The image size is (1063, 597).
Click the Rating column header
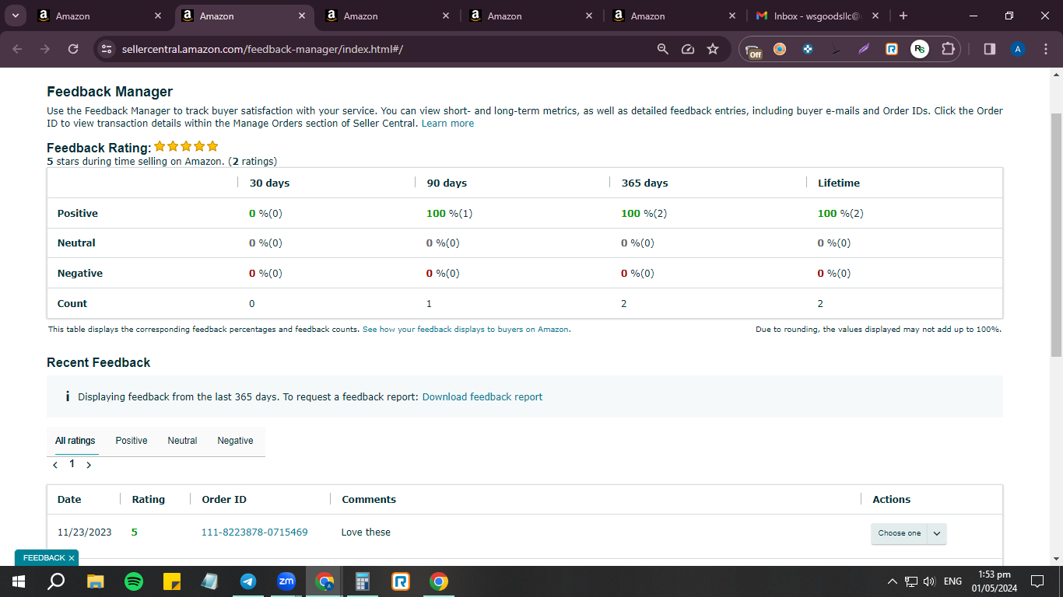pyautogui.click(x=148, y=500)
